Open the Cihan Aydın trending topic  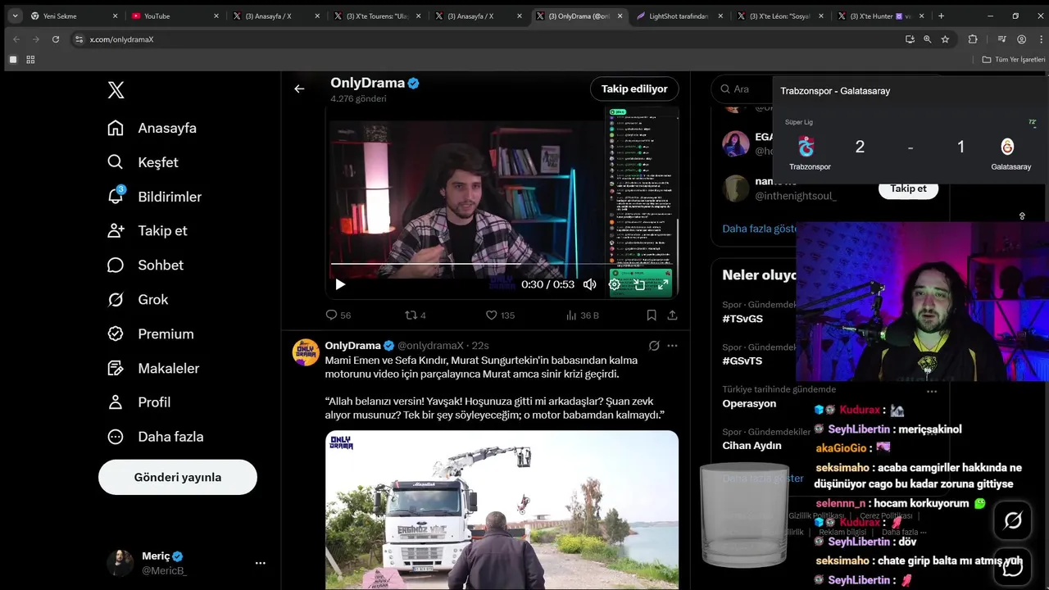(752, 446)
